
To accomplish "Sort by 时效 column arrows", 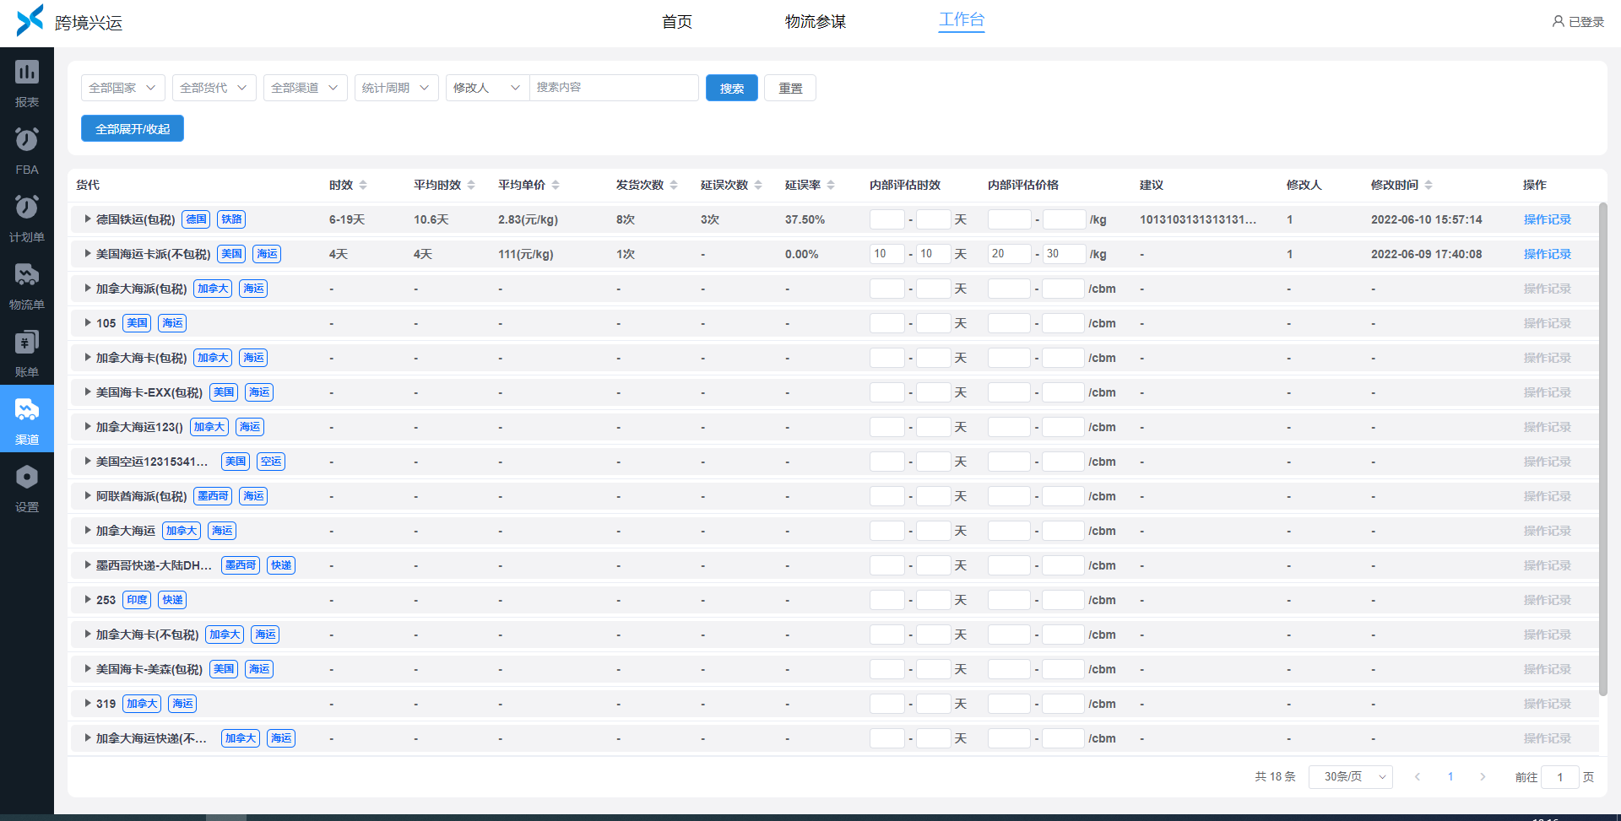I will (x=363, y=185).
